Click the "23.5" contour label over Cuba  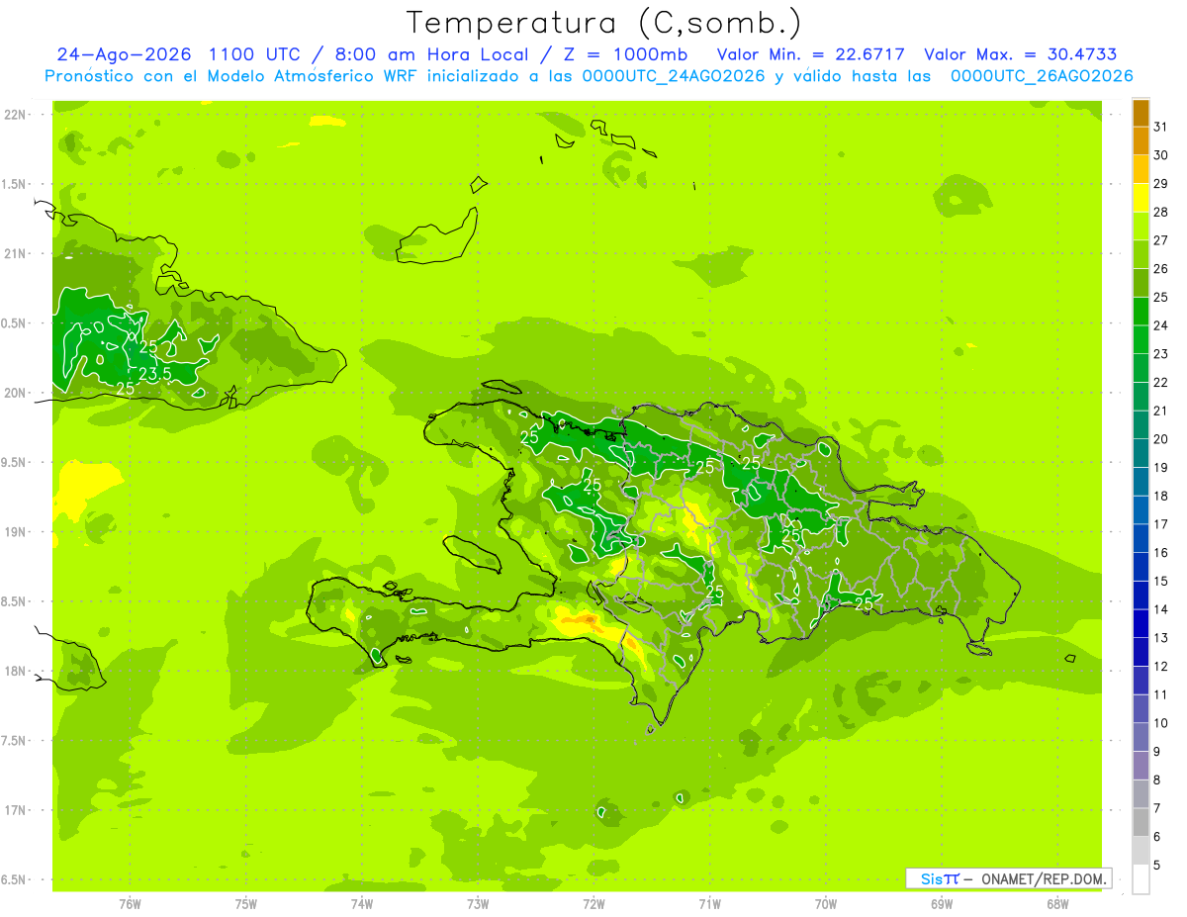click(x=154, y=374)
